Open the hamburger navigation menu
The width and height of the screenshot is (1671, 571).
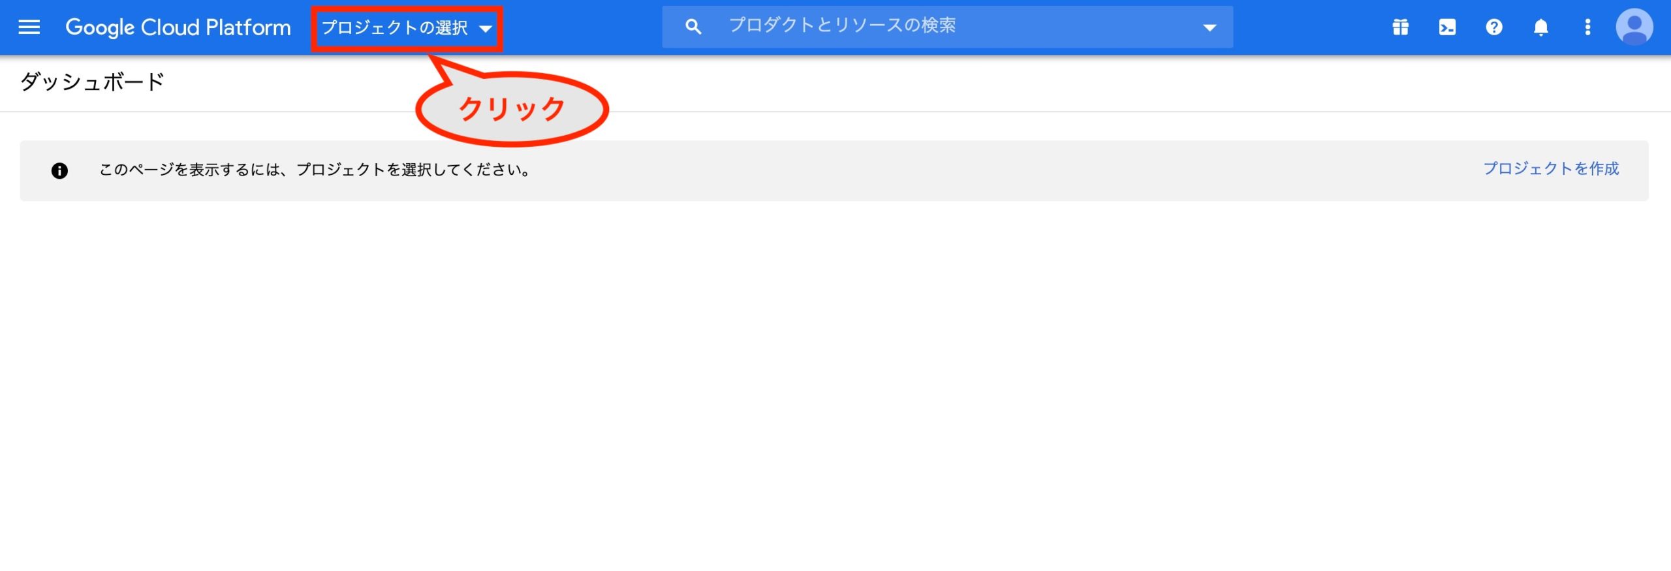(29, 27)
